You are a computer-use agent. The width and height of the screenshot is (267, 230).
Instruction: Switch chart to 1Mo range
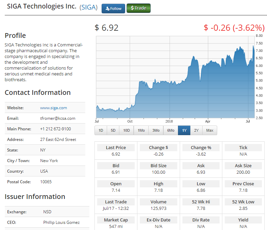141,130
